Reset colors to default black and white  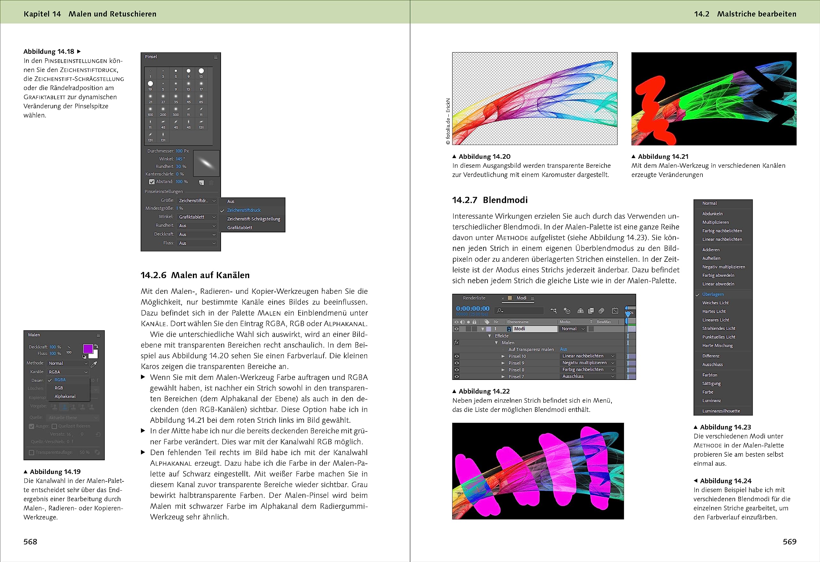[84, 357]
